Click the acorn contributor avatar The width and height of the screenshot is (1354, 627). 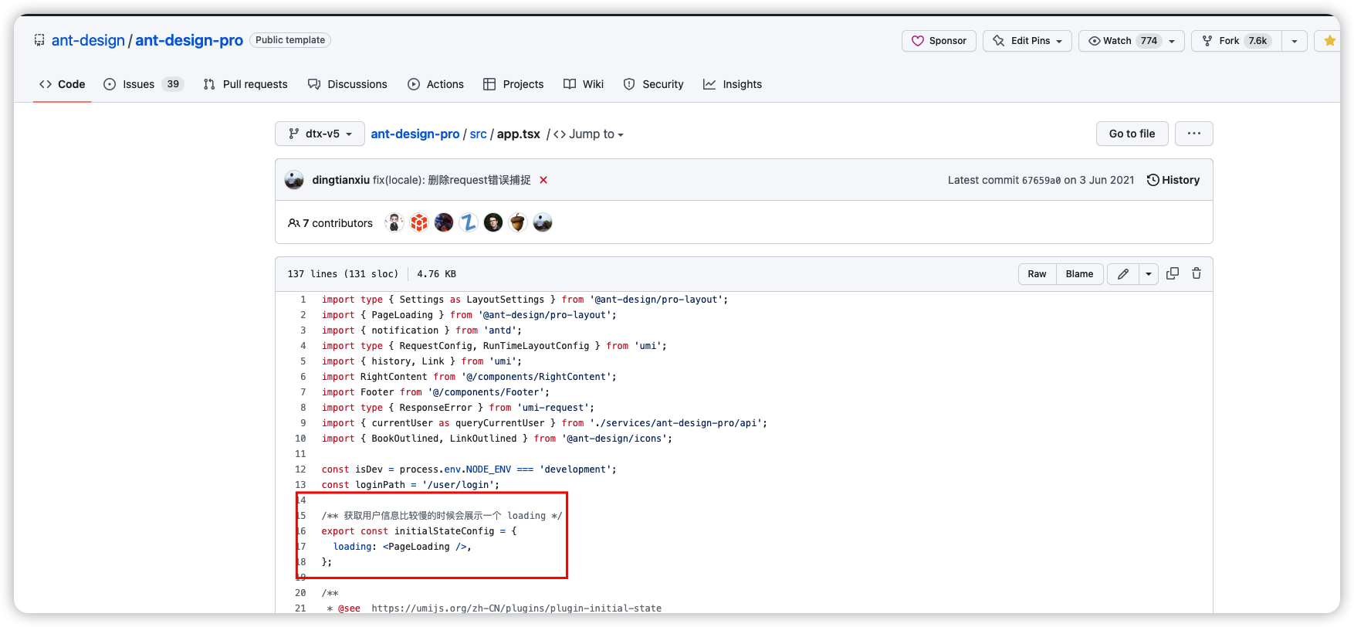click(518, 223)
